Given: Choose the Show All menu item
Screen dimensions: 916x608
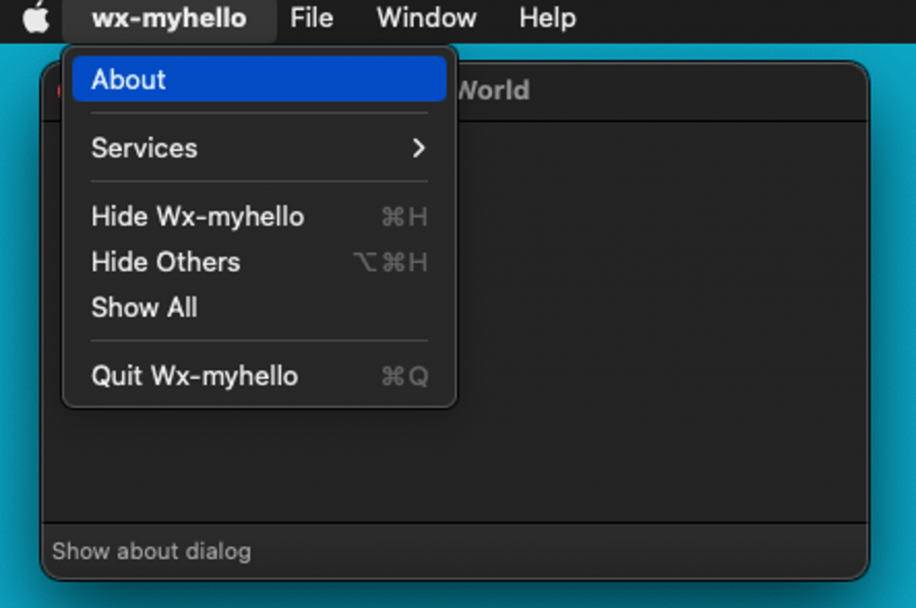Looking at the screenshot, I should click(259, 308).
